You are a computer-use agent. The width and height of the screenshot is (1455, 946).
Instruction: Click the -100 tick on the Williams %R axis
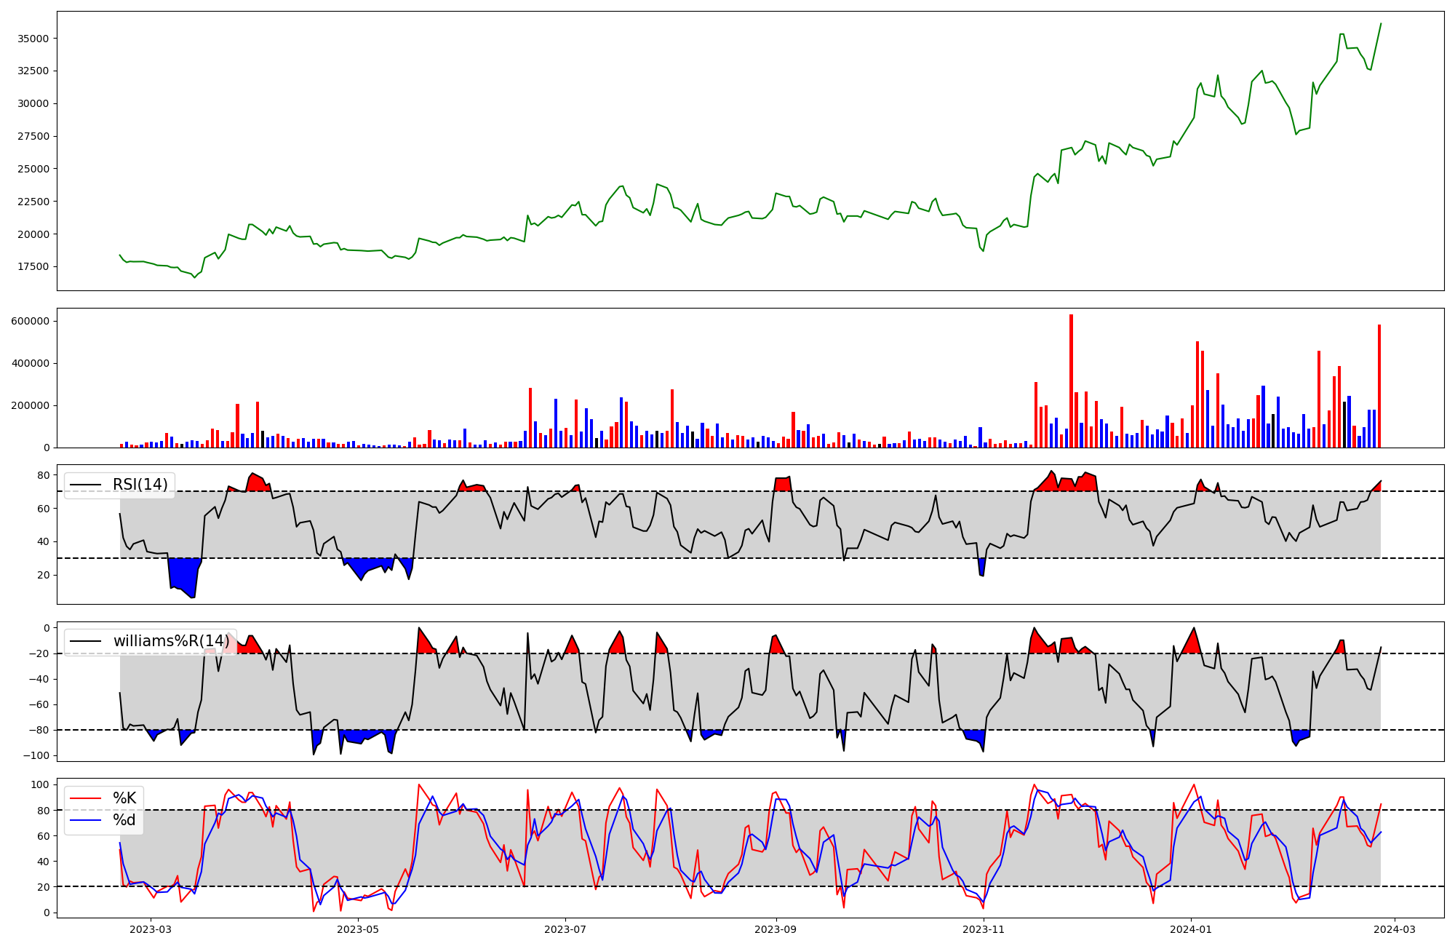tap(35, 755)
